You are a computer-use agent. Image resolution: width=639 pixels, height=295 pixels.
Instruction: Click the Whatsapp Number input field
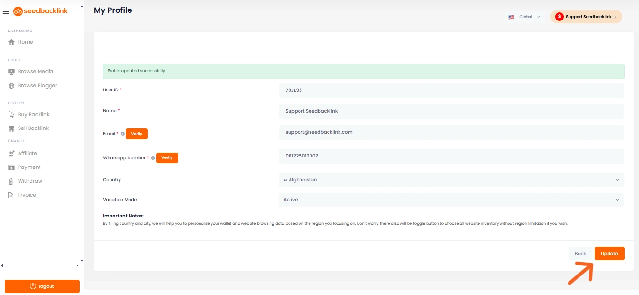451,156
